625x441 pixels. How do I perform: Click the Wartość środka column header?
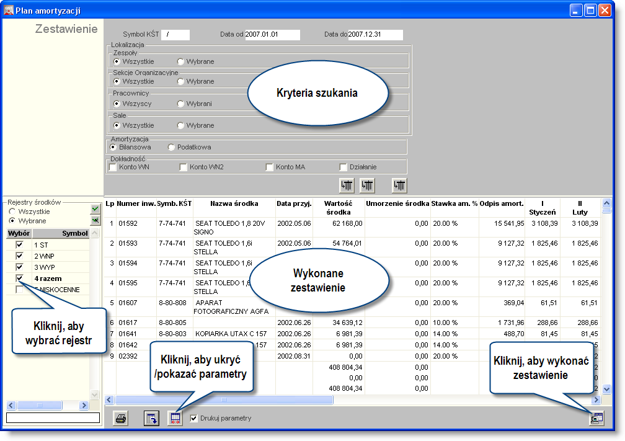point(338,208)
